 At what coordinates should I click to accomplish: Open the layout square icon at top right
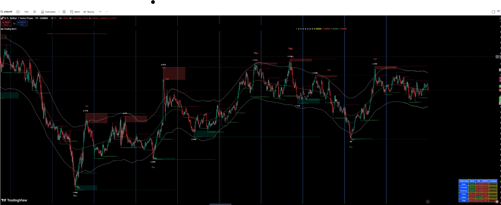(x=493, y=12)
